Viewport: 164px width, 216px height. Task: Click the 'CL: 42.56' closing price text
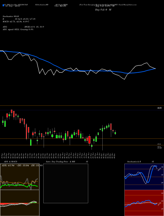tap(60, 6)
